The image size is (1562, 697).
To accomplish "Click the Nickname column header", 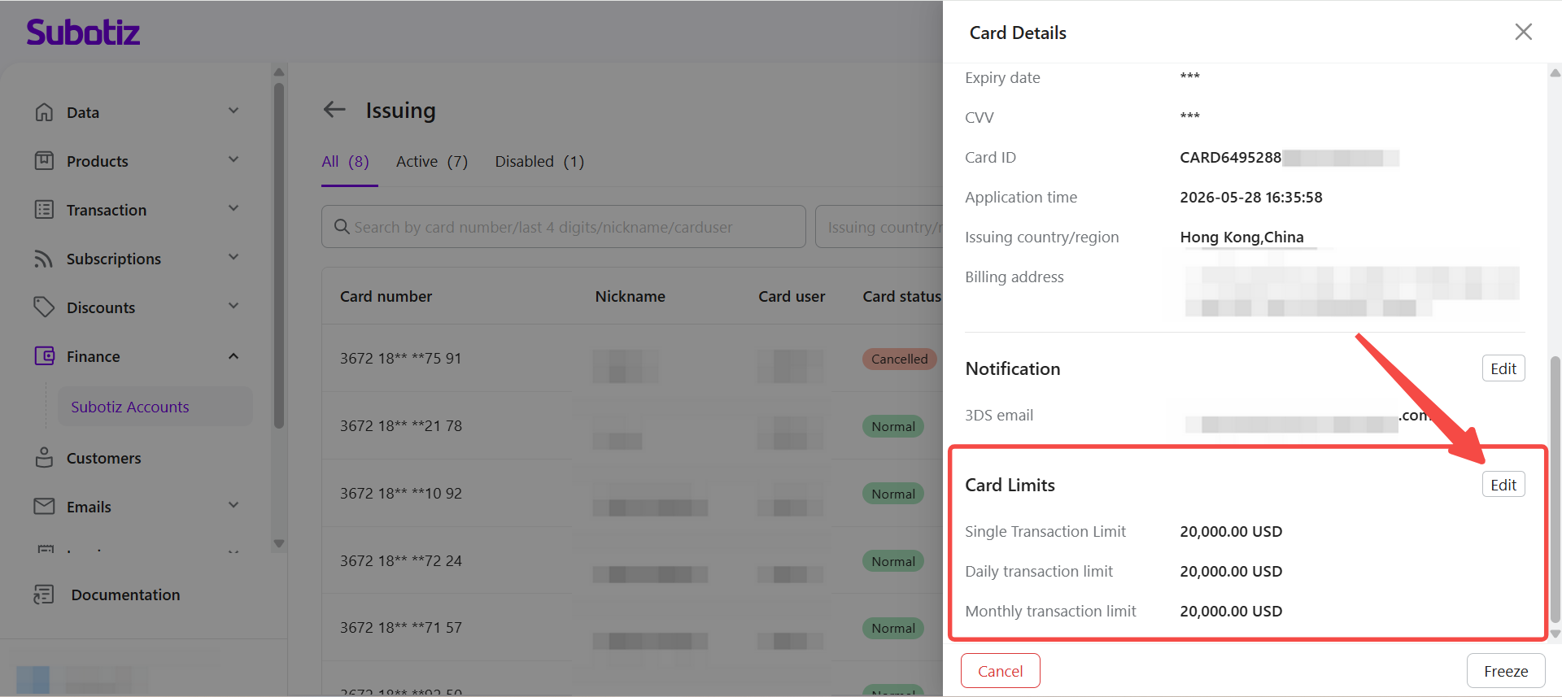I will coord(630,297).
